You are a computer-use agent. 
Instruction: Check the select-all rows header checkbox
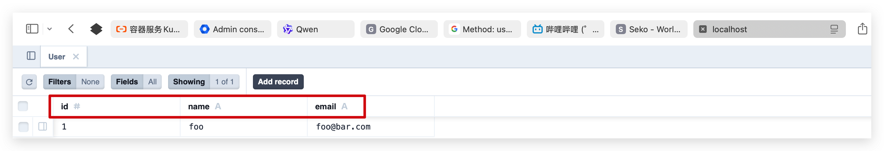[23, 106]
